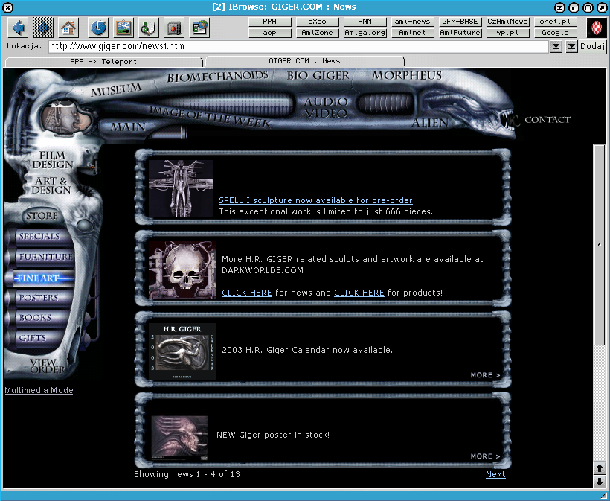Open the SPELL I sculpture pre-order link
The image size is (610, 501).
coord(315,200)
